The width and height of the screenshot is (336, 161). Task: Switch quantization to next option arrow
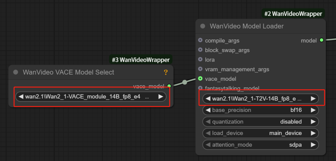313,122
